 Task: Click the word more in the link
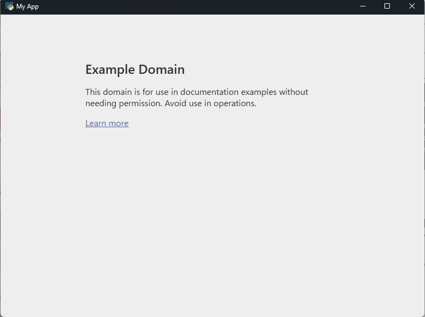118,123
